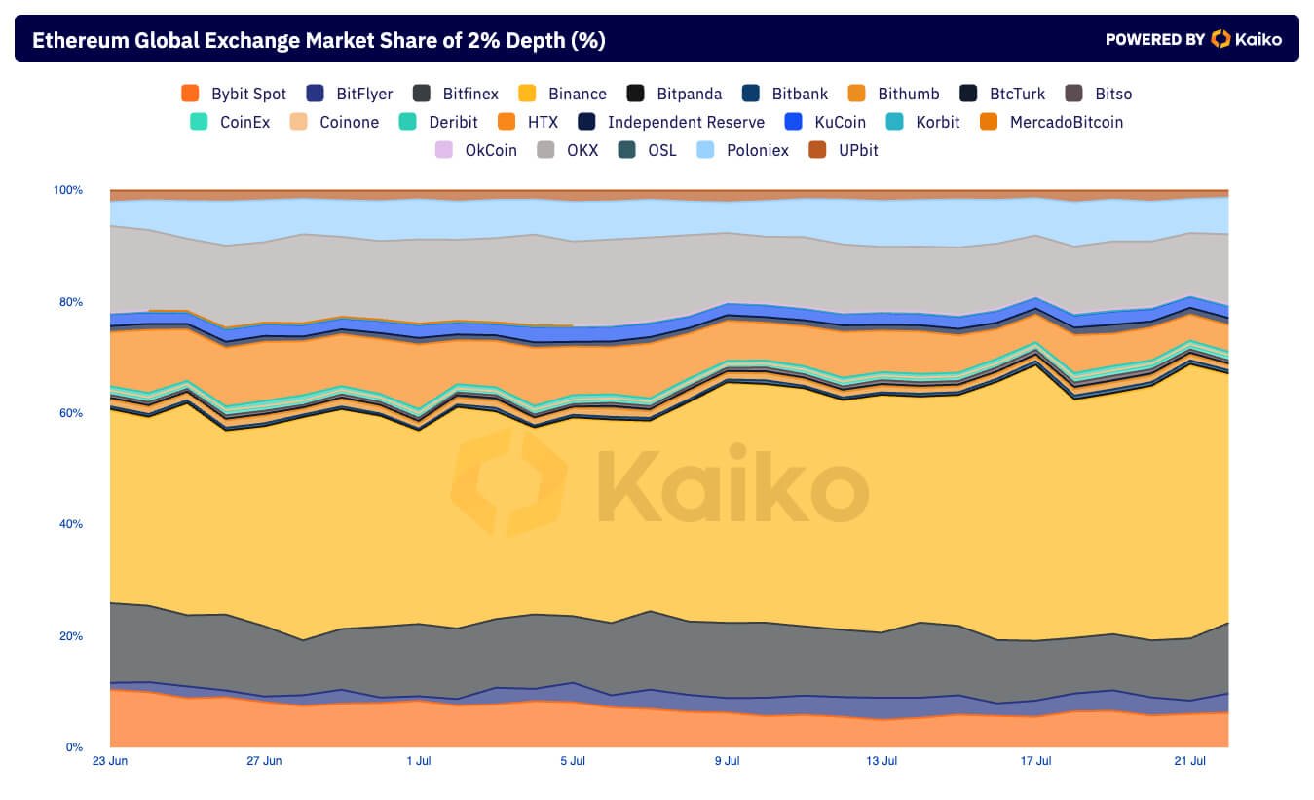
Task: Select the Bithumb legend label
Action: pos(908,94)
